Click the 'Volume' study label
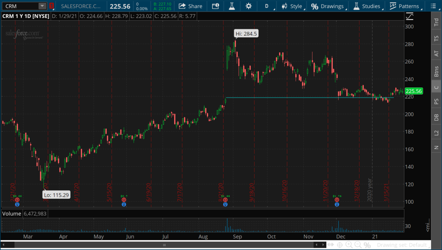This screenshot has height=250, width=442. click(x=12, y=214)
